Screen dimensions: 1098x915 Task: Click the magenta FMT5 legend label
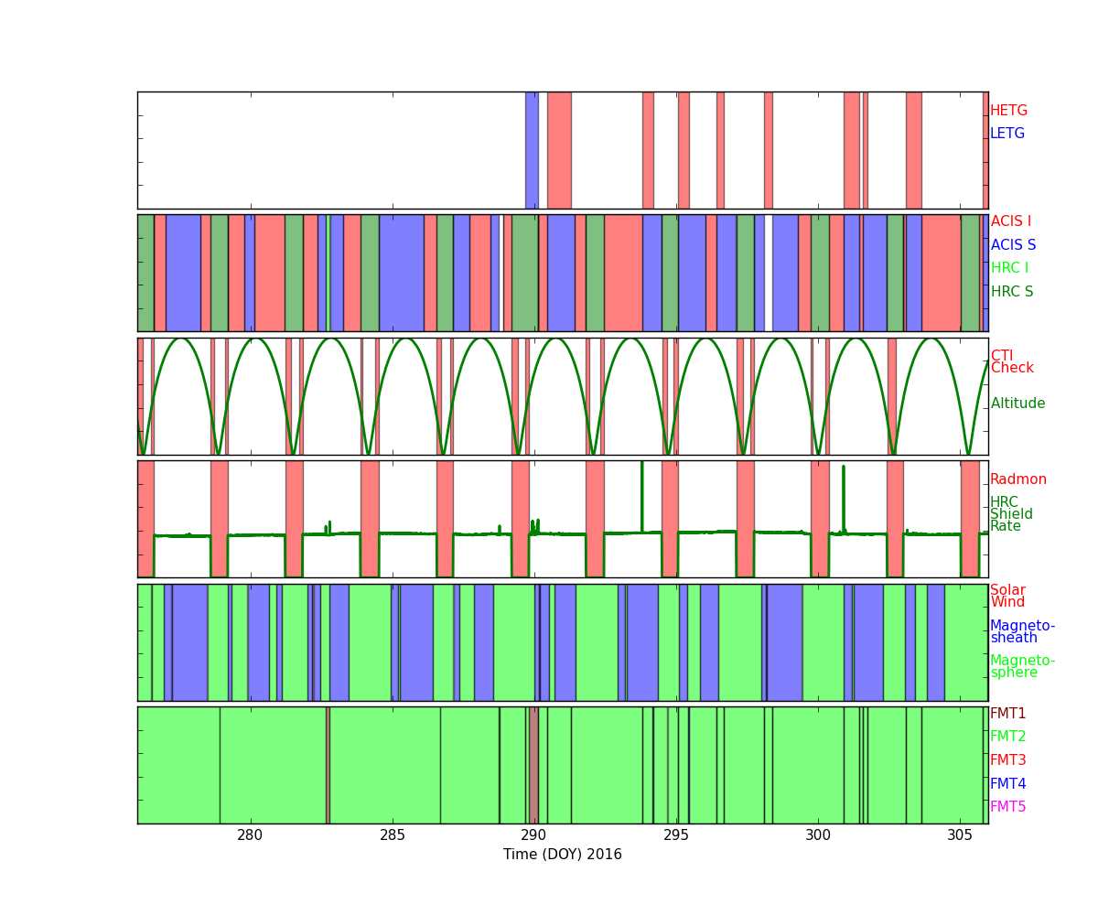(x=1007, y=807)
